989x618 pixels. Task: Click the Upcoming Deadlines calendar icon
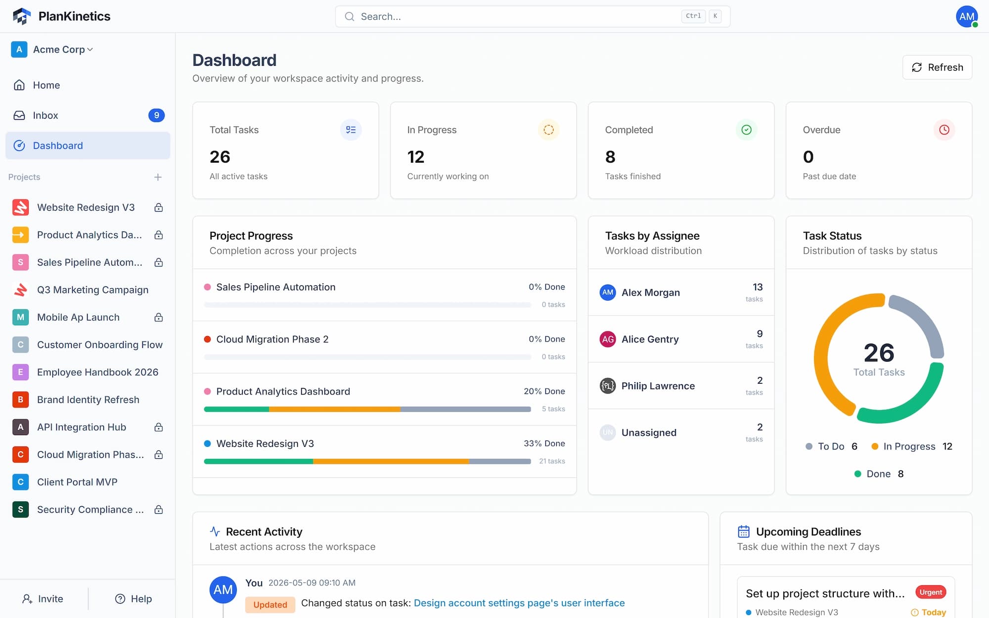[x=743, y=531]
